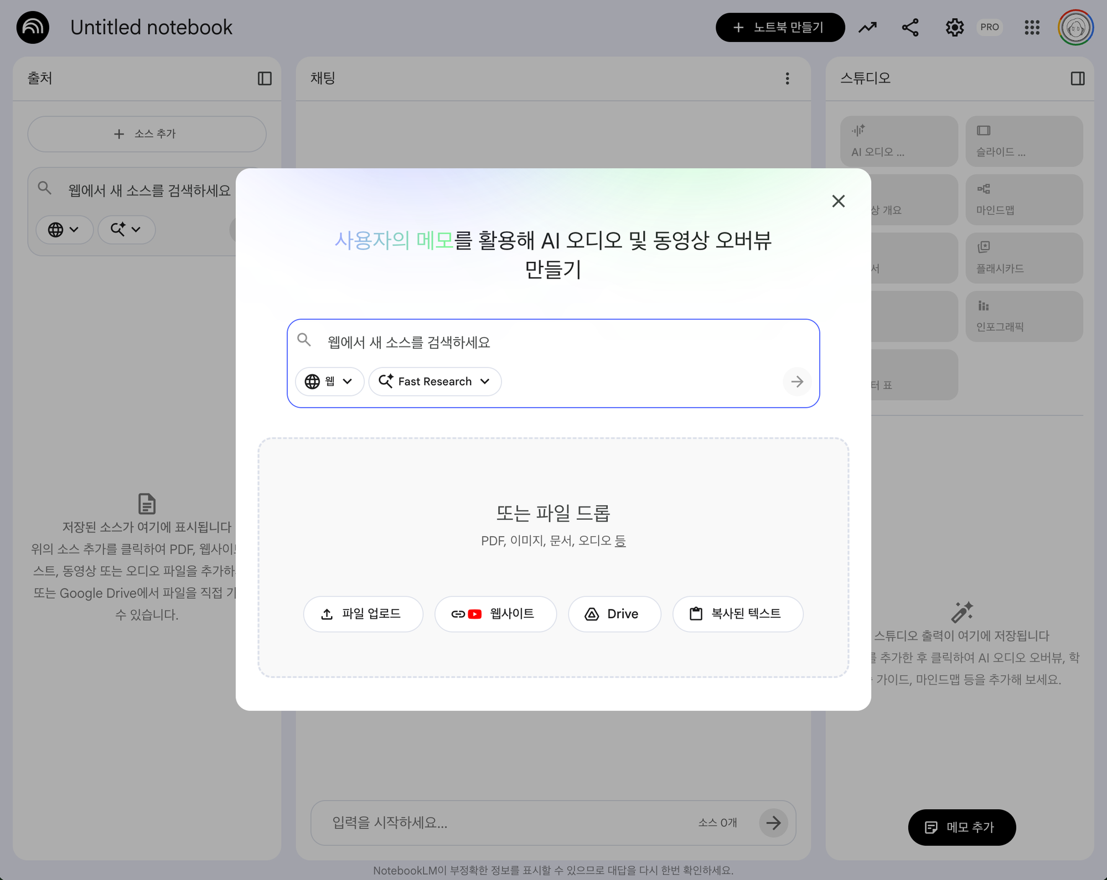
Task: Click the share icon in header
Action: (x=911, y=27)
